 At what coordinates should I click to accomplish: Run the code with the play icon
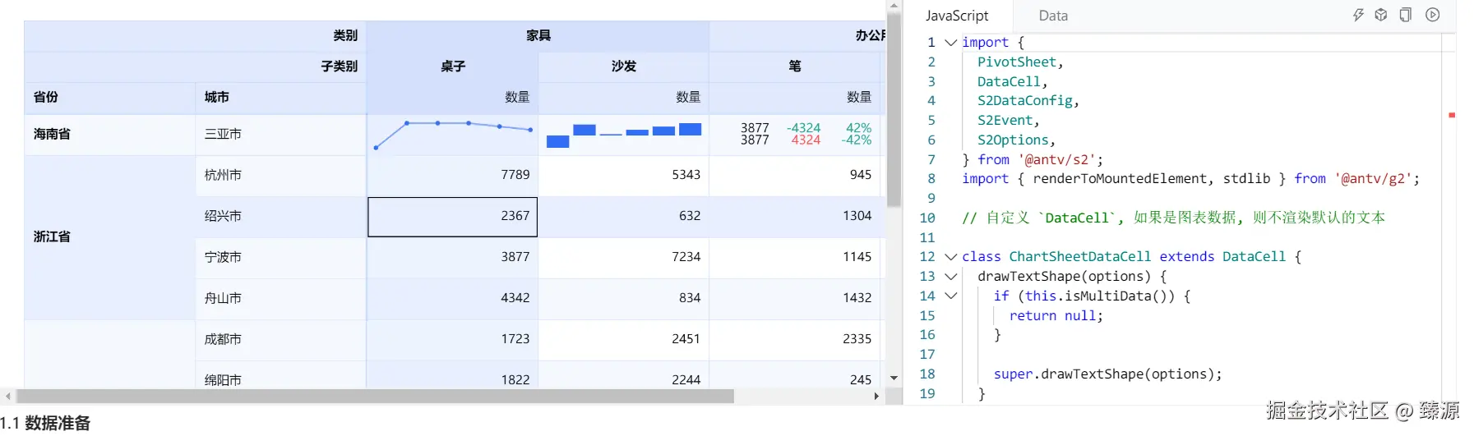coord(1433,15)
